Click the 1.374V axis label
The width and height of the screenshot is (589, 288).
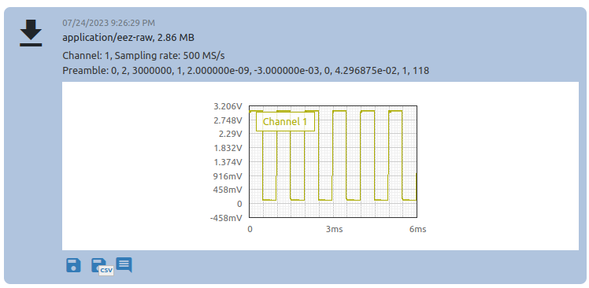point(228,162)
